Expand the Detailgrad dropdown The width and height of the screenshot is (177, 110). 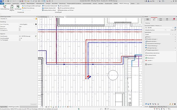point(28,27)
